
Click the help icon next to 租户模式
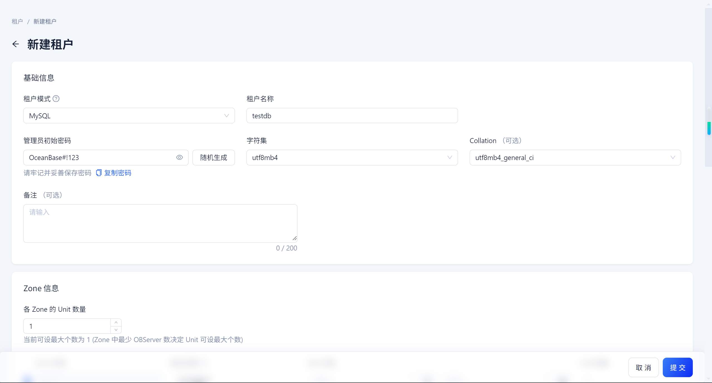(x=56, y=99)
